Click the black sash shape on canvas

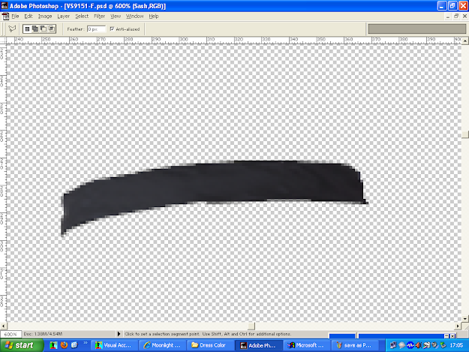[215, 187]
